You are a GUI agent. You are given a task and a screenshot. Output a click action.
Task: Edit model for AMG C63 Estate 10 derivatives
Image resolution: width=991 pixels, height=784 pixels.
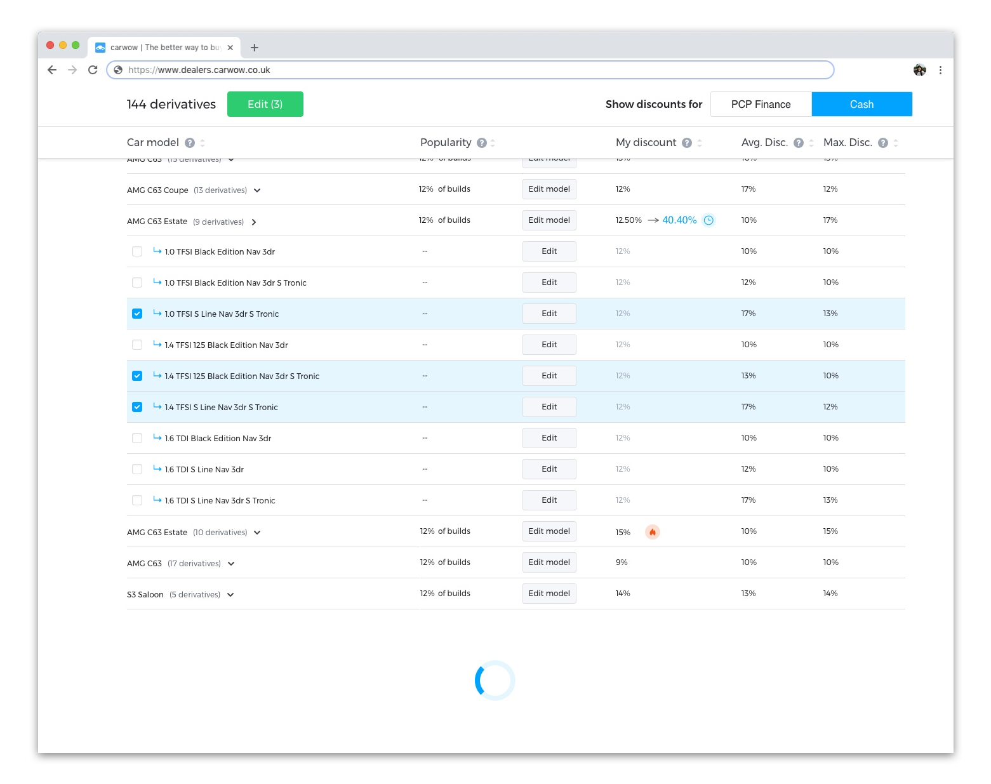click(x=549, y=531)
